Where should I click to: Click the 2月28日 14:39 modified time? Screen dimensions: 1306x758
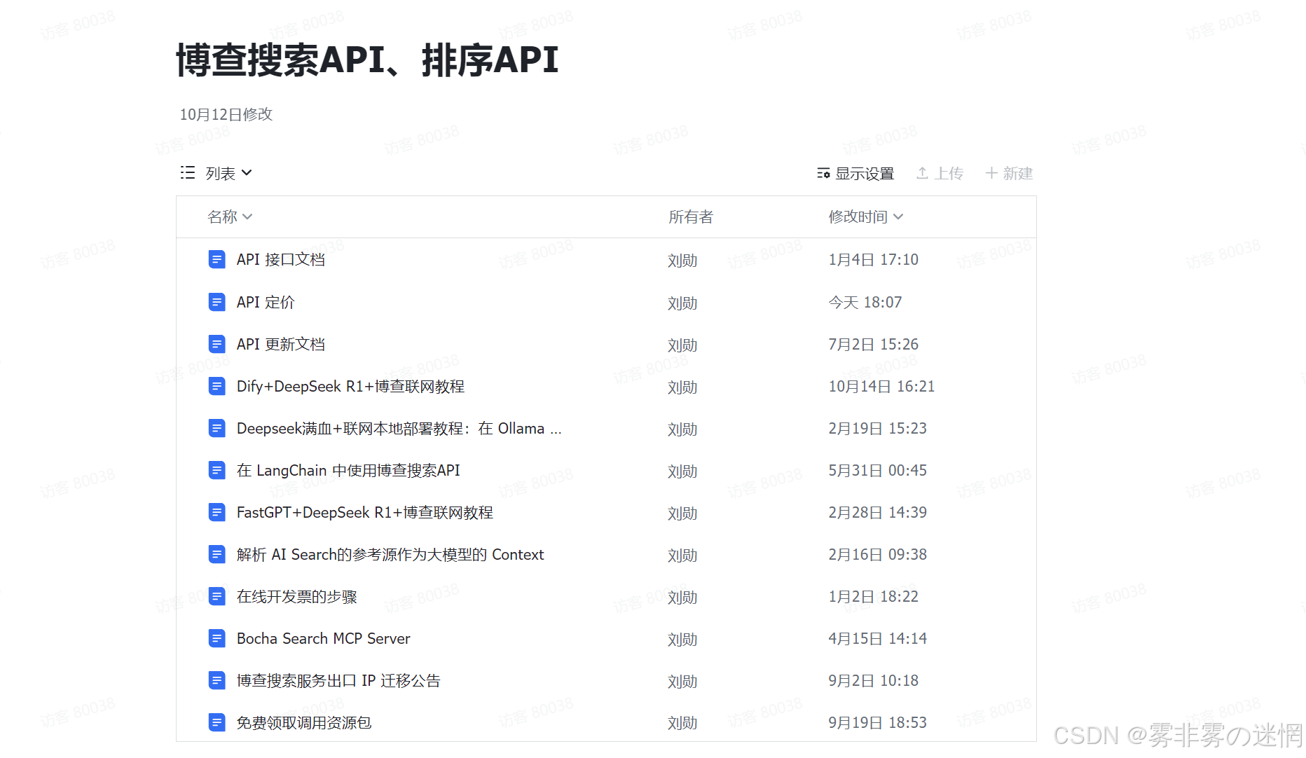(877, 512)
